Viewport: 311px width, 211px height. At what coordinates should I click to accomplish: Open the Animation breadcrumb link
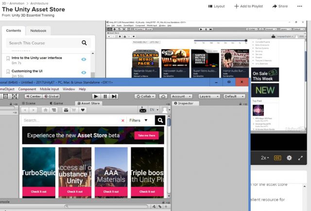coord(17,3)
